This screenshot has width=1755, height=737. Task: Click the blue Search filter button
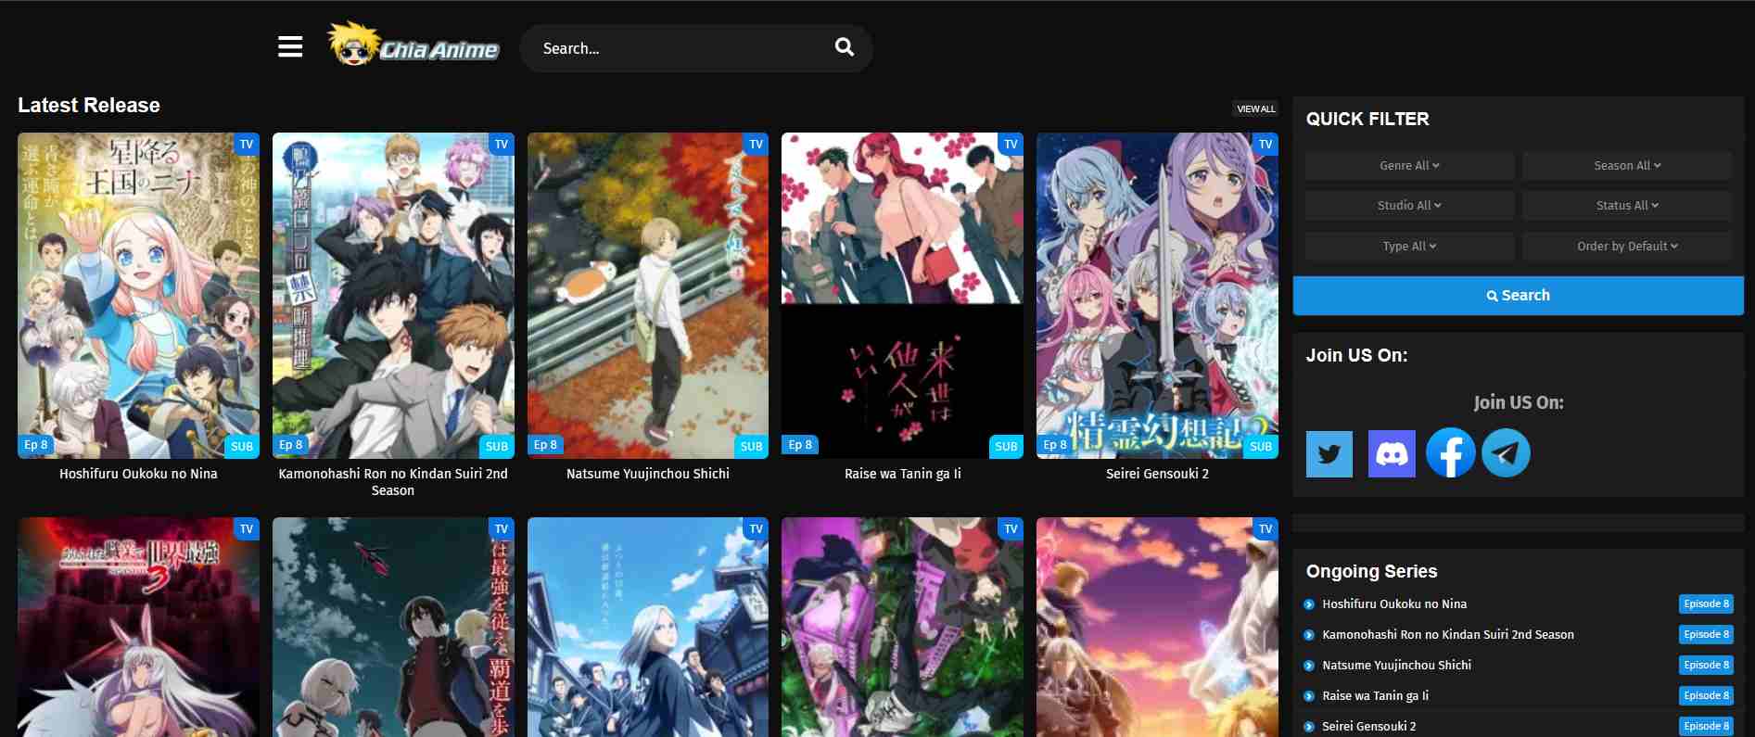[1518, 295]
